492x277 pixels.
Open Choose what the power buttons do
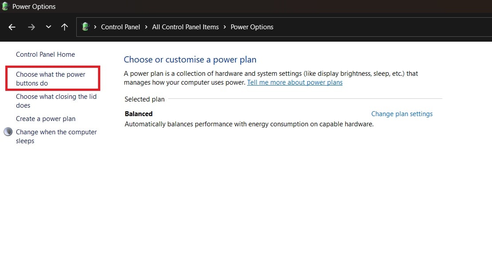coord(50,78)
